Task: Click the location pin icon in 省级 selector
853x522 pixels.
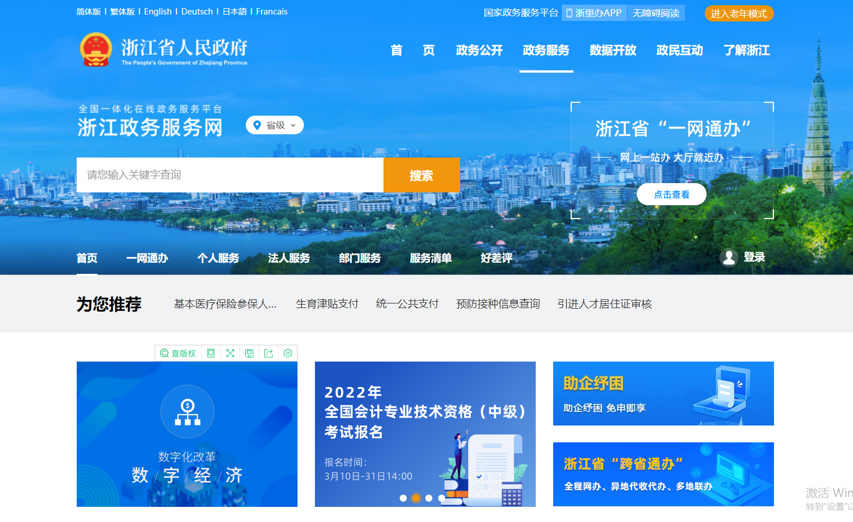Action: 257,125
